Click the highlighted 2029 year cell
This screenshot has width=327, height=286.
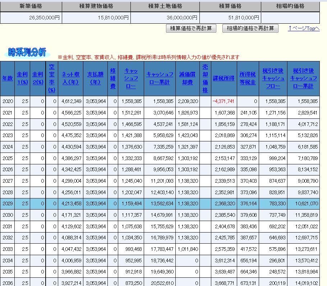point(8,204)
